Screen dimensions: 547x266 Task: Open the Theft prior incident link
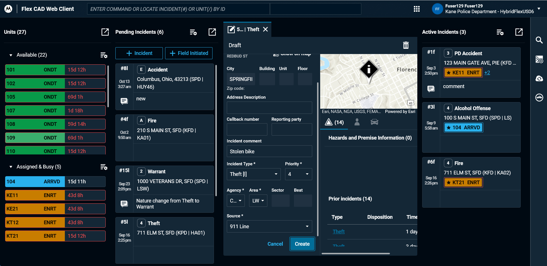tap(338, 231)
